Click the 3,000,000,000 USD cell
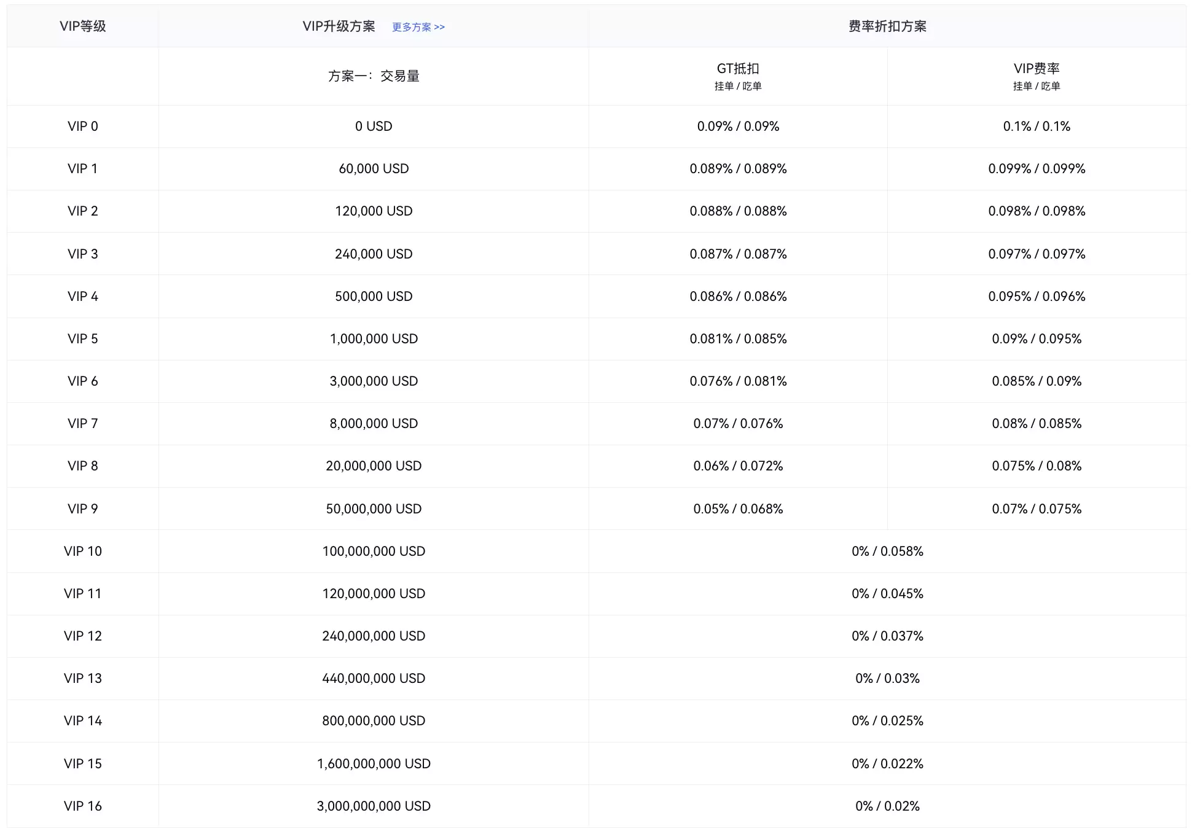 click(x=374, y=806)
